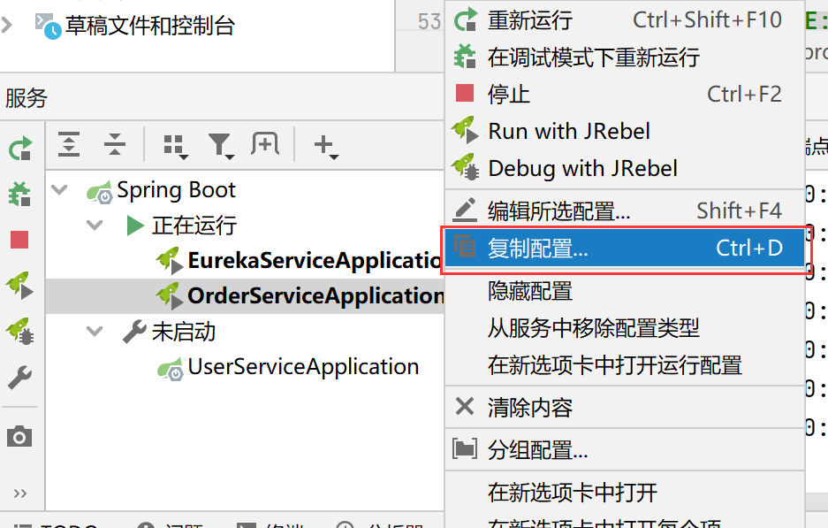Choose 重新运行 from the context menu
Viewport: 828px width, 528px height.
625,20
